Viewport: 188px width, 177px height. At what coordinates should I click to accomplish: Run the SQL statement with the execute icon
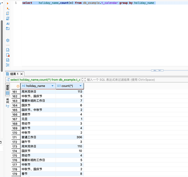8,3
